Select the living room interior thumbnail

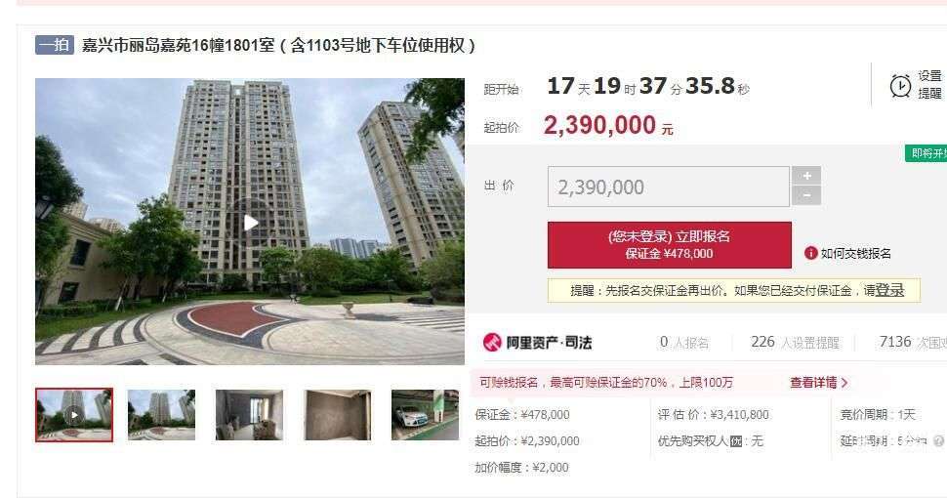click(249, 415)
